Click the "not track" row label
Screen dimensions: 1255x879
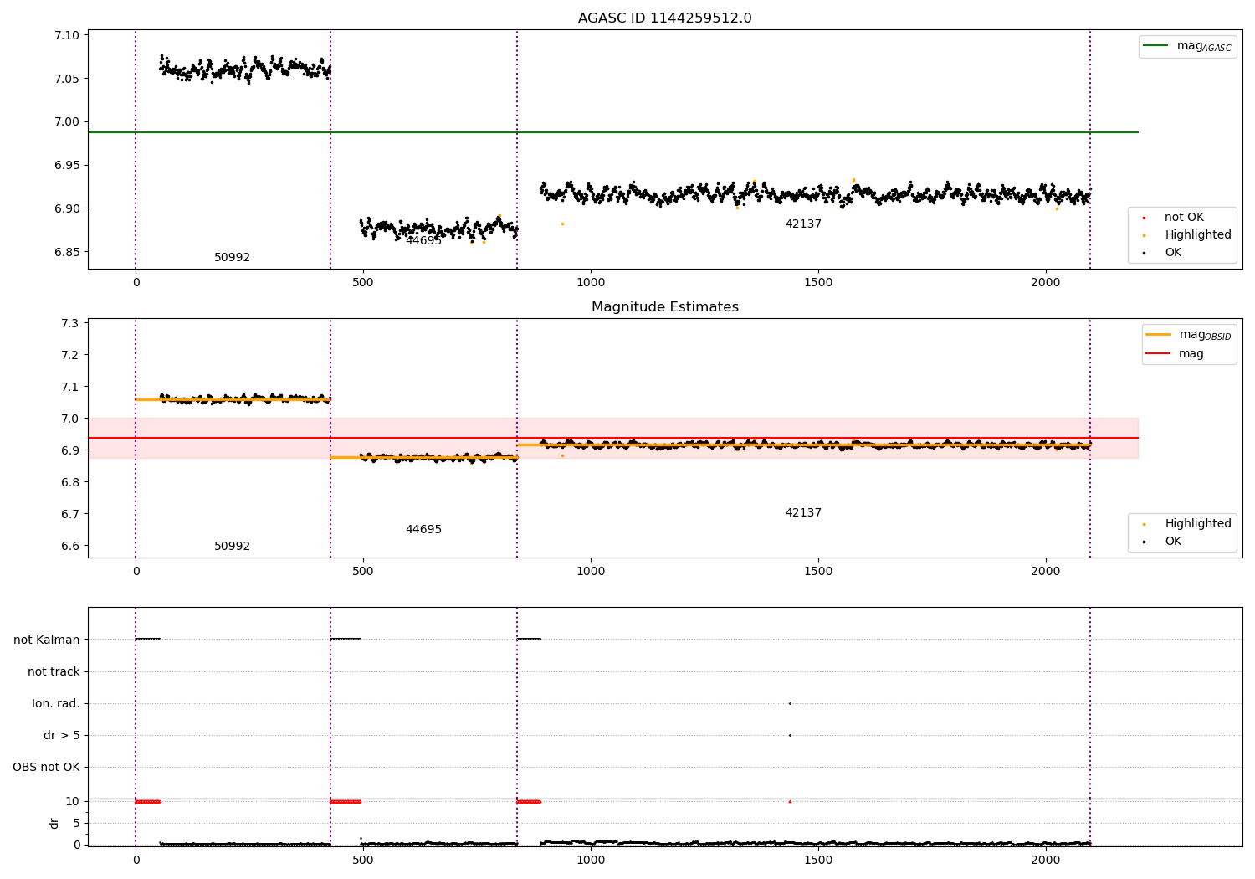click(54, 672)
